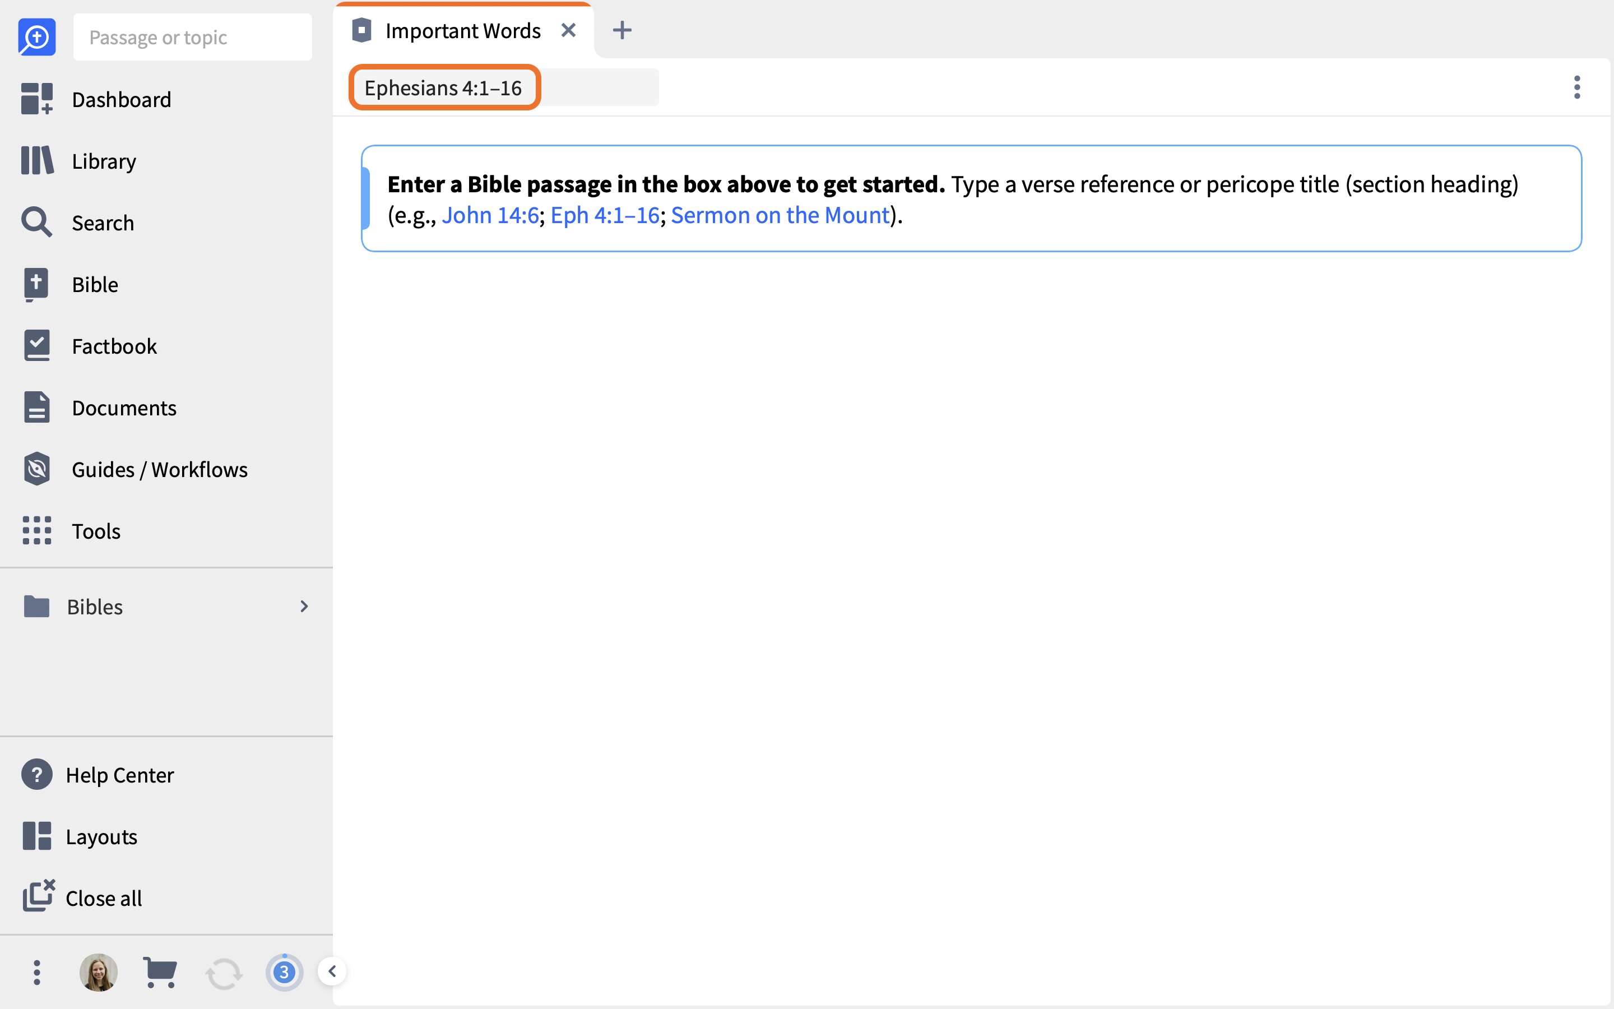Click the Bibles folder label
The image size is (1614, 1009).
coord(95,607)
